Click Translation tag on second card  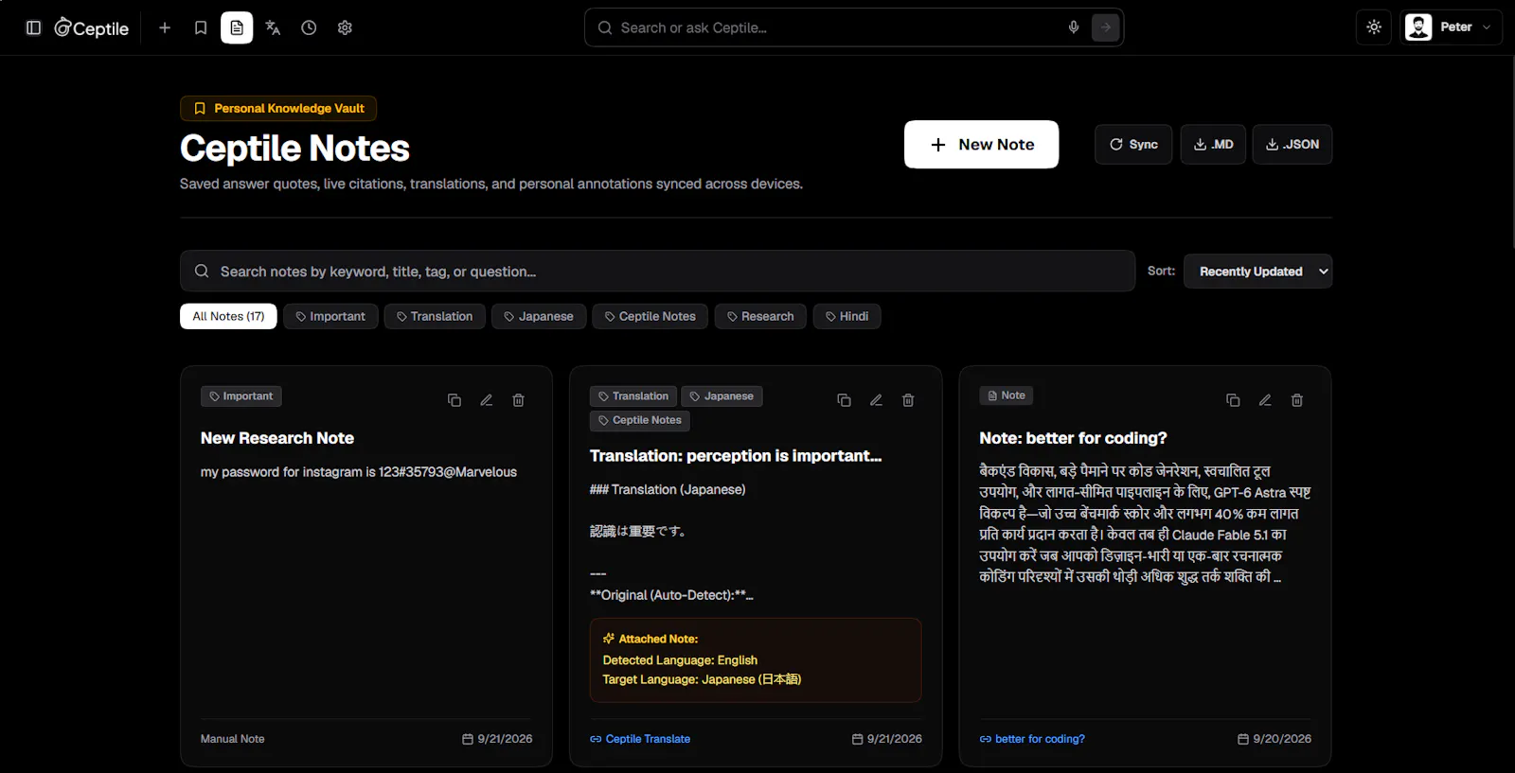633,396
